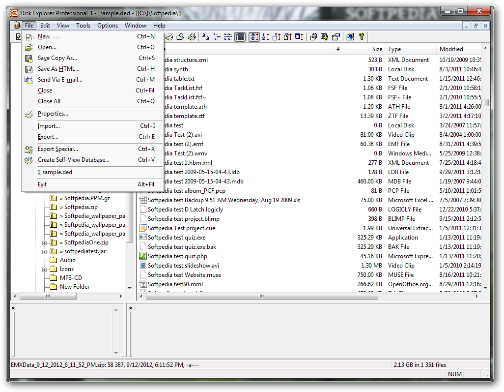
Task: Sort by the Modified column header
Action: (459, 49)
